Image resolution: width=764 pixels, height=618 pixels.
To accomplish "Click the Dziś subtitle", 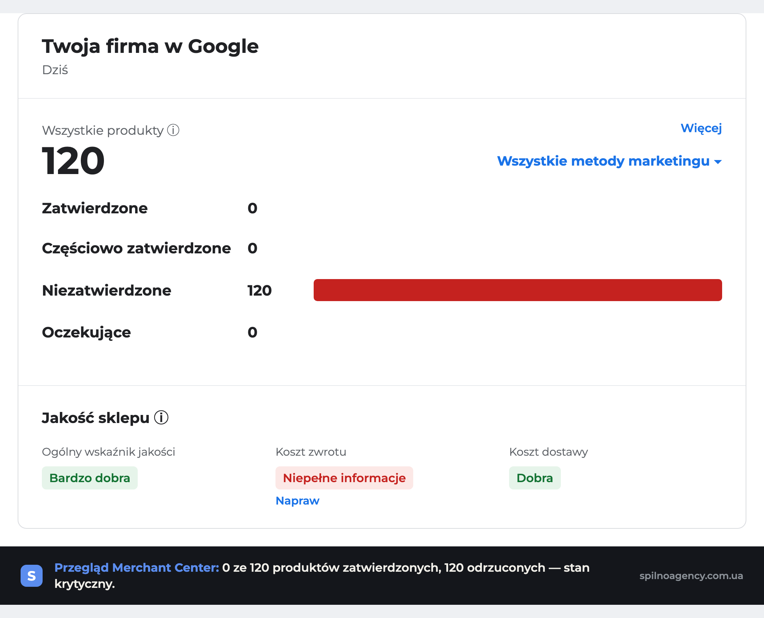I will click(55, 70).
